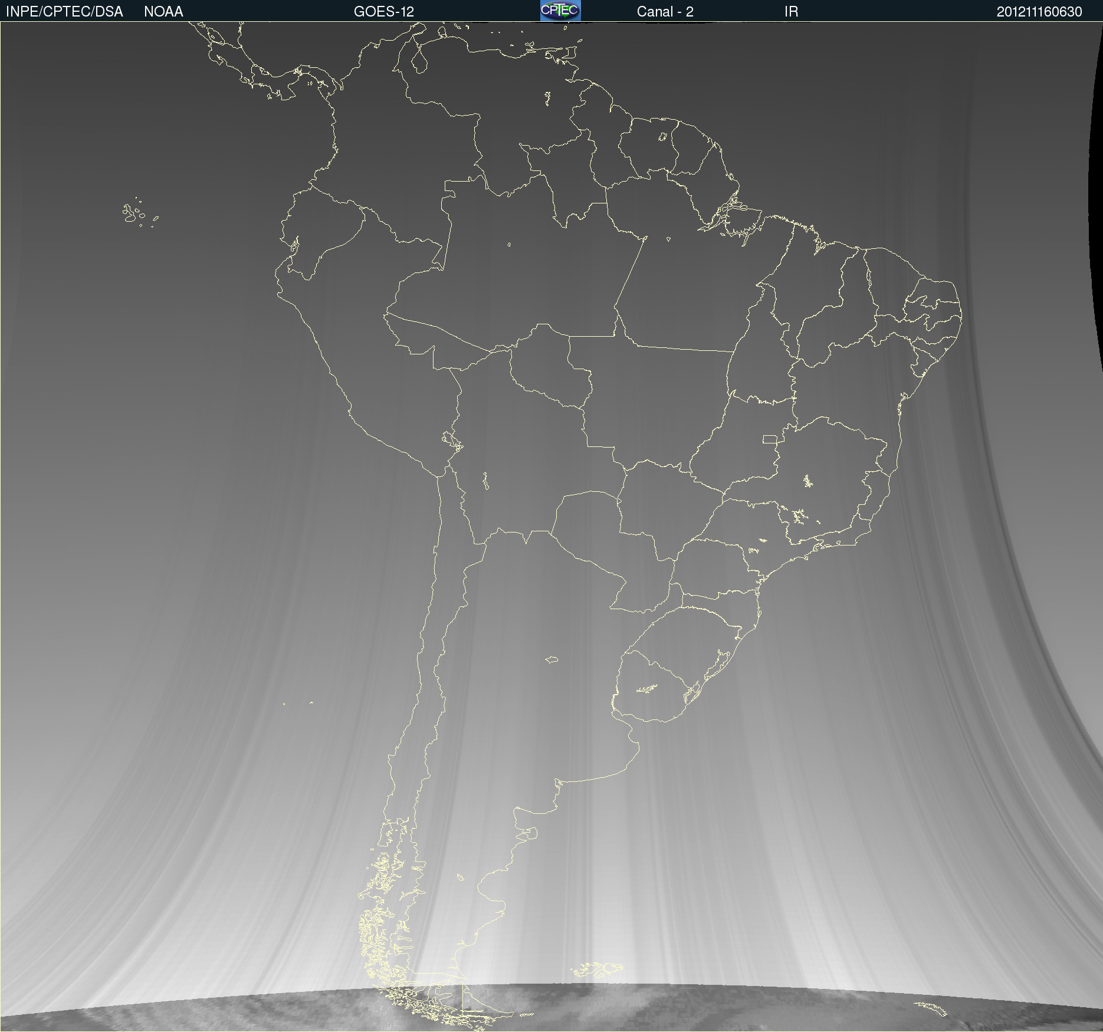The height and width of the screenshot is (1032, 1103).
Task: Click the IR label in the header
Action: pos(791,12)
